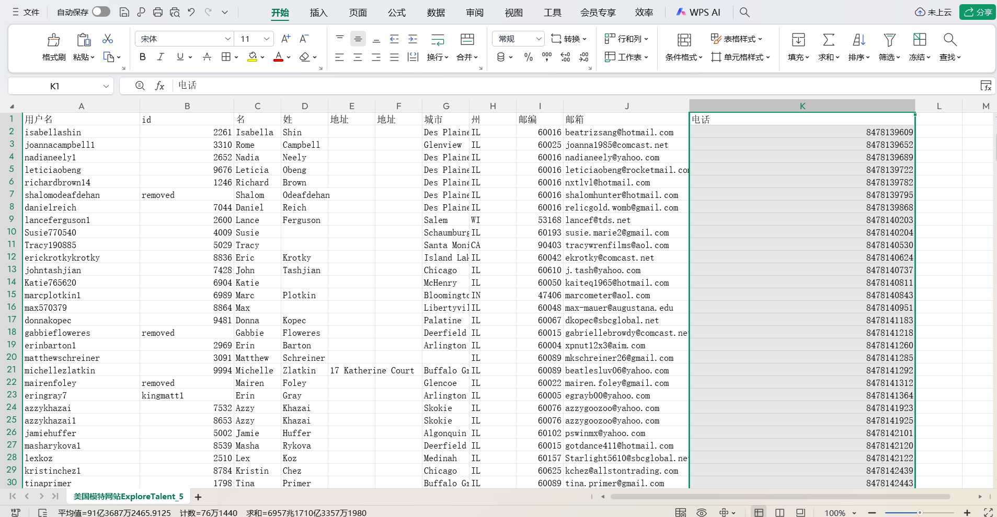Apply top vertical alignment
This screenshot has height=517, width=997.
coord(340,39)
